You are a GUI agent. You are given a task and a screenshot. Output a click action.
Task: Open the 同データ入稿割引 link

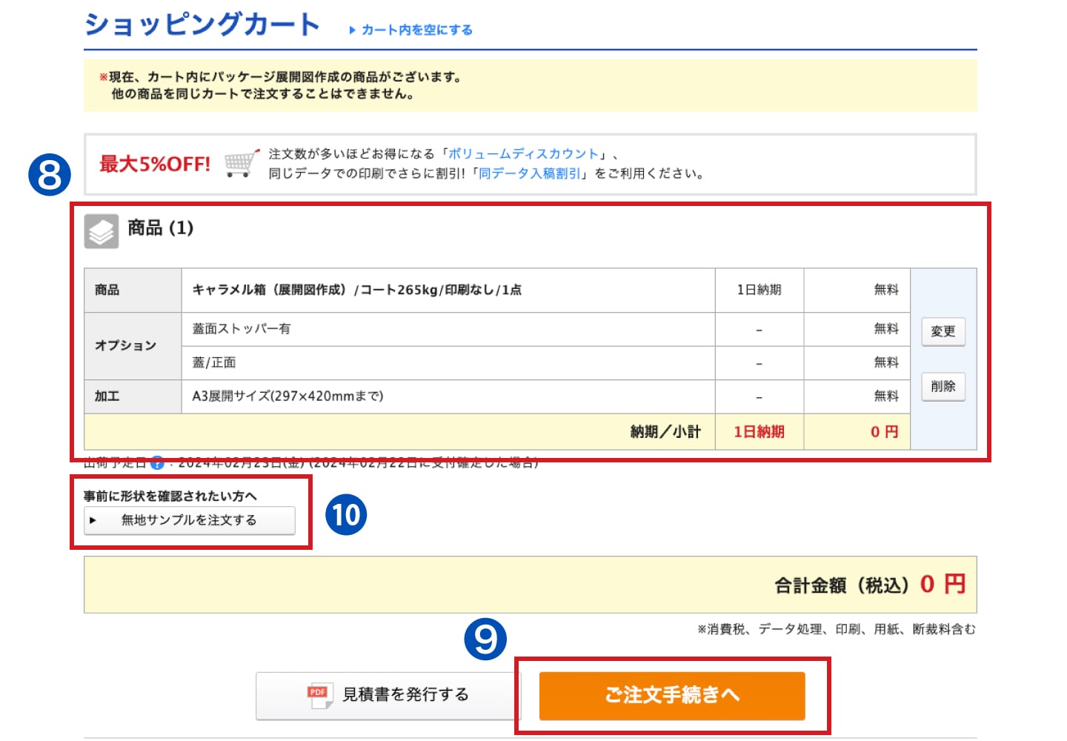point(530,173)
